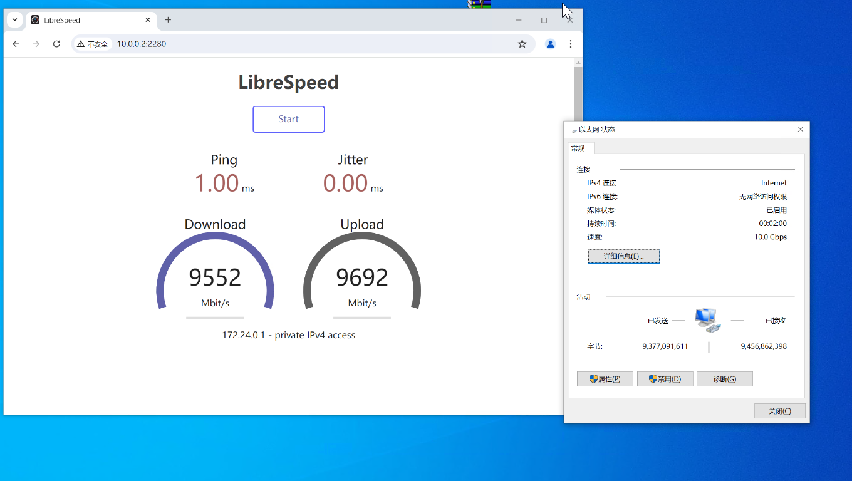The height and width of the screenshot is (481, 852).
Task: Go back using browser back arrow
Action: point(16,44)
